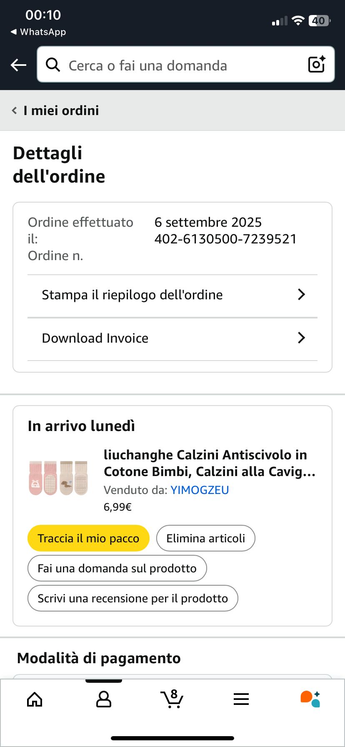345x747 pixels.
Task: Tap the magnifying glass search icon
Action: coord(53,65)
